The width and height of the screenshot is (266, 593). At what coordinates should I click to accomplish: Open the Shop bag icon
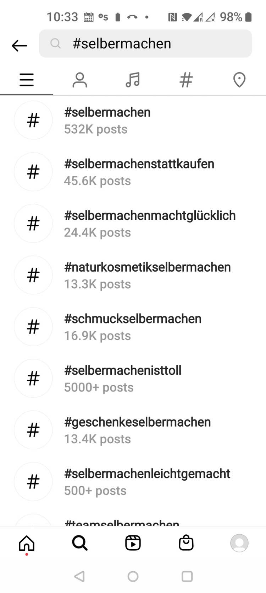186,543
